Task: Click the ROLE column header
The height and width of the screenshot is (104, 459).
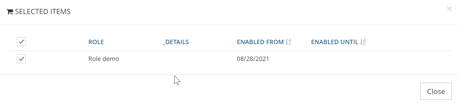Action: click(96, 42)
